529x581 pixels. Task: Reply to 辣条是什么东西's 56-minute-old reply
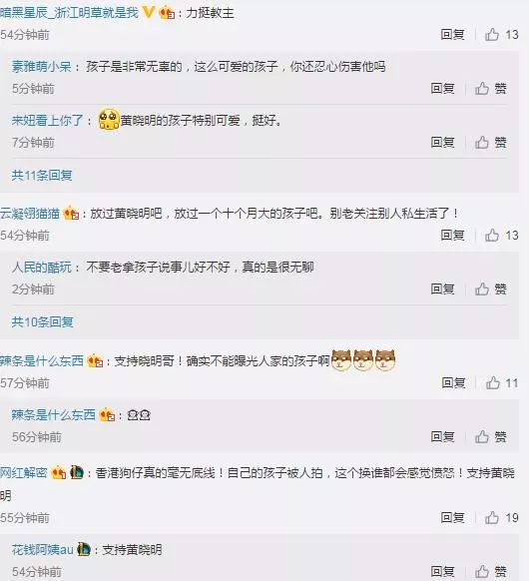point(442,436)
